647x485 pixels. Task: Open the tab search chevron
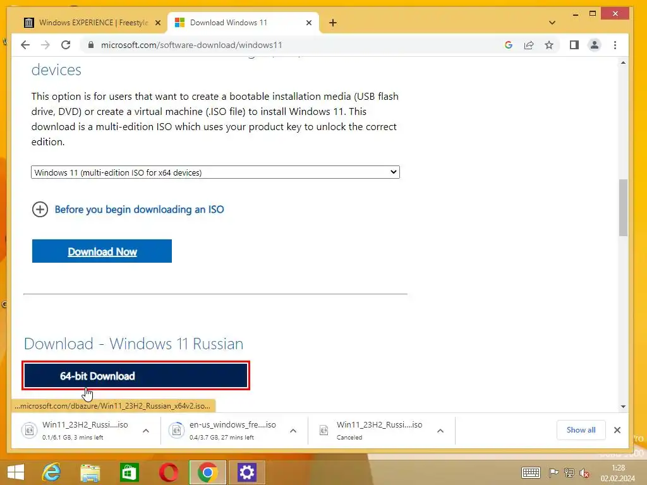click(552, 23)
